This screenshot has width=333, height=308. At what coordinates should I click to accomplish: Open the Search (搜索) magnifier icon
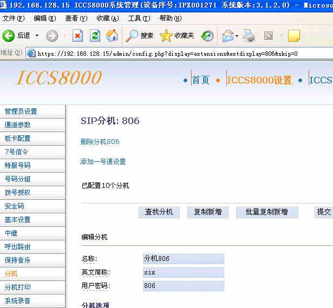pyautogui.click(x=132, y=36)
